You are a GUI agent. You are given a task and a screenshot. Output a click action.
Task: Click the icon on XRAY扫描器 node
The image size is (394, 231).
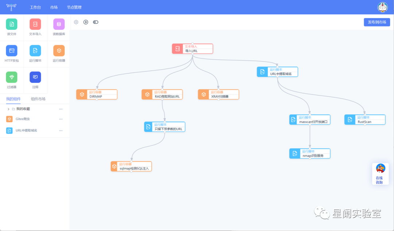point(204,95)
